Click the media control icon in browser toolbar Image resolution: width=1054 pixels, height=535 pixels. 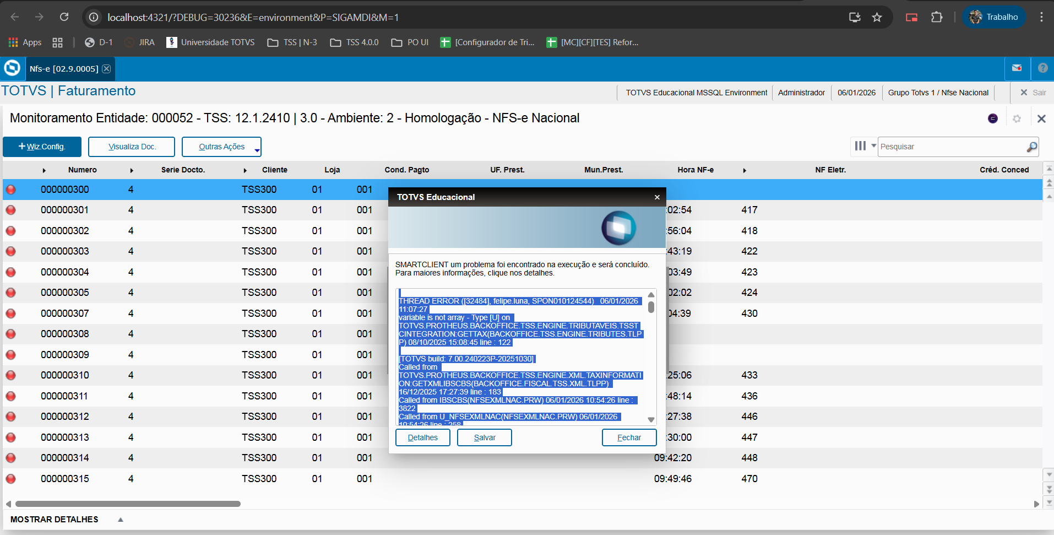click(x=911, y=17)
